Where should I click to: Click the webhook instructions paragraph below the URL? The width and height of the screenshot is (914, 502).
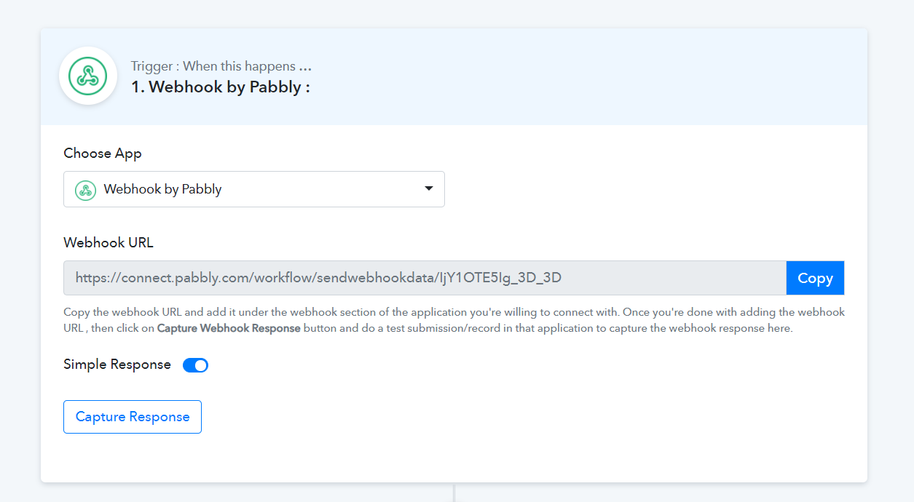[x=454, y=320]
